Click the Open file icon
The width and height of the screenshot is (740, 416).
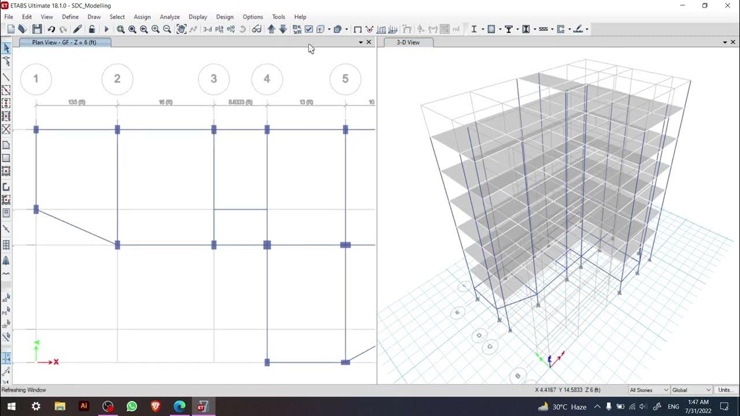pyautogui.click(x=23, y=29)
